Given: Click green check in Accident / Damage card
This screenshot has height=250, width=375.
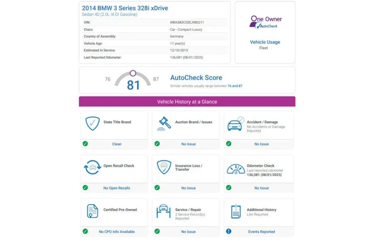Looking at the screenshot, I should [x=229, y=144].
